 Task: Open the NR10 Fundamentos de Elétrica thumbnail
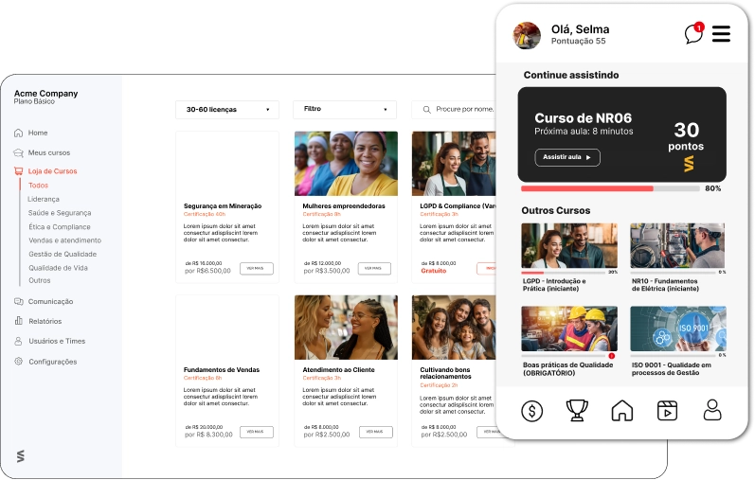pyautogui.click(x=677, y=246)
